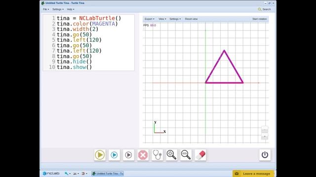
Task: Click the Search label
Action: [267, 9]
